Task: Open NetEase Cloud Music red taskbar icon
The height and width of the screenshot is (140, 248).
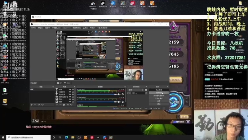Action: click(92, 137)
